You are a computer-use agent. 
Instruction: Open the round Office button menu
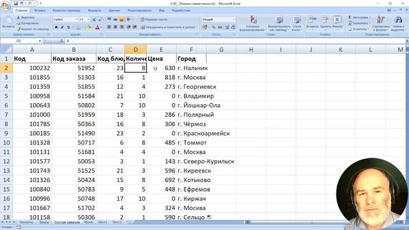click(6, 6)
